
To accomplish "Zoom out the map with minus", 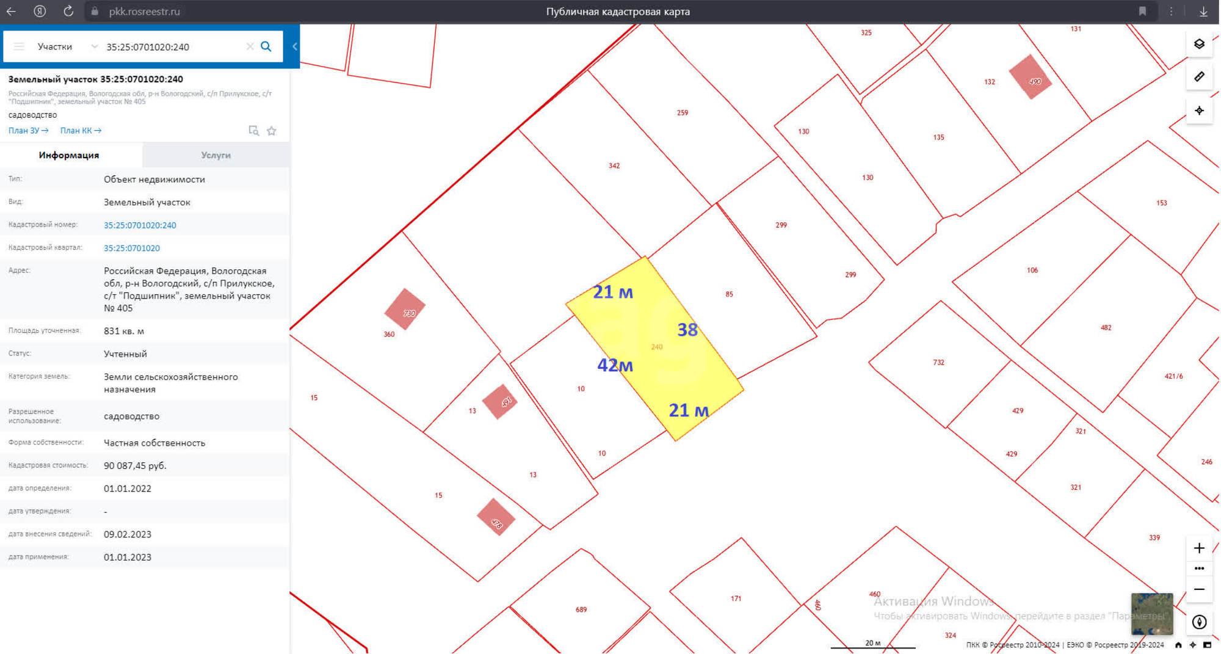I will [1199, 589].
